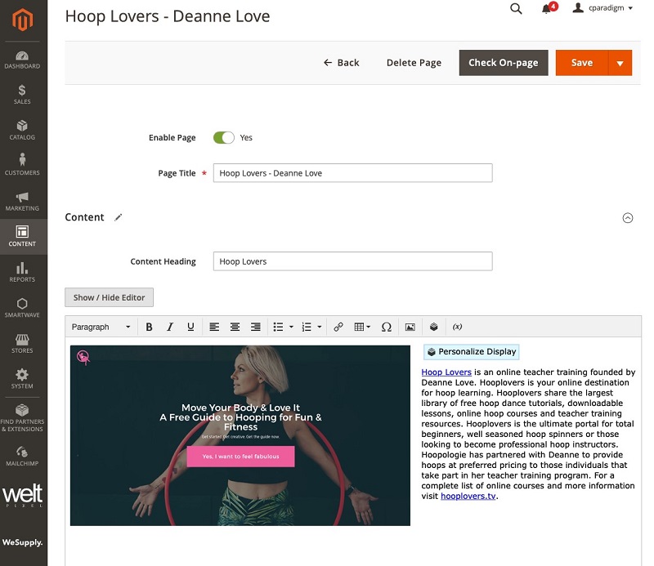Open the table insert dropdown
The image size is (654, 566).
pyautogui.click(x=362, y=327)
